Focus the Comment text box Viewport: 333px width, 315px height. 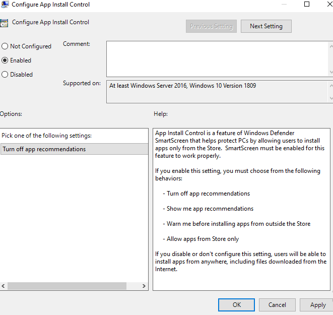pos(217,59)
